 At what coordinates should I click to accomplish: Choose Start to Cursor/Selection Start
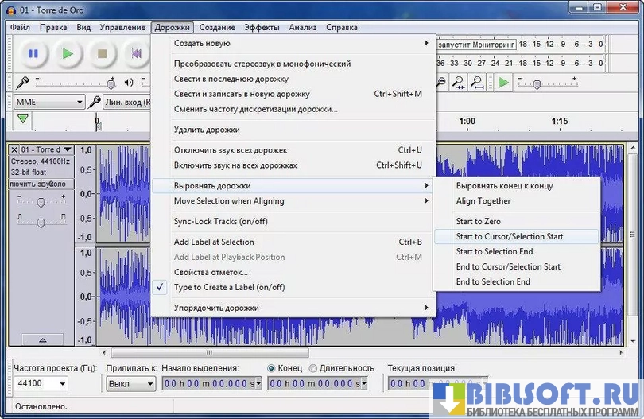click(510, 236)
